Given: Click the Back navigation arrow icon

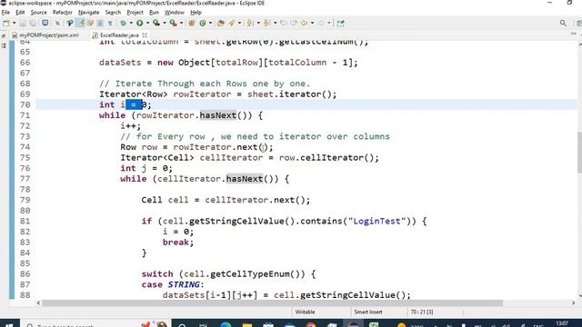Looking at the screenshot, I should click(304, 23).
